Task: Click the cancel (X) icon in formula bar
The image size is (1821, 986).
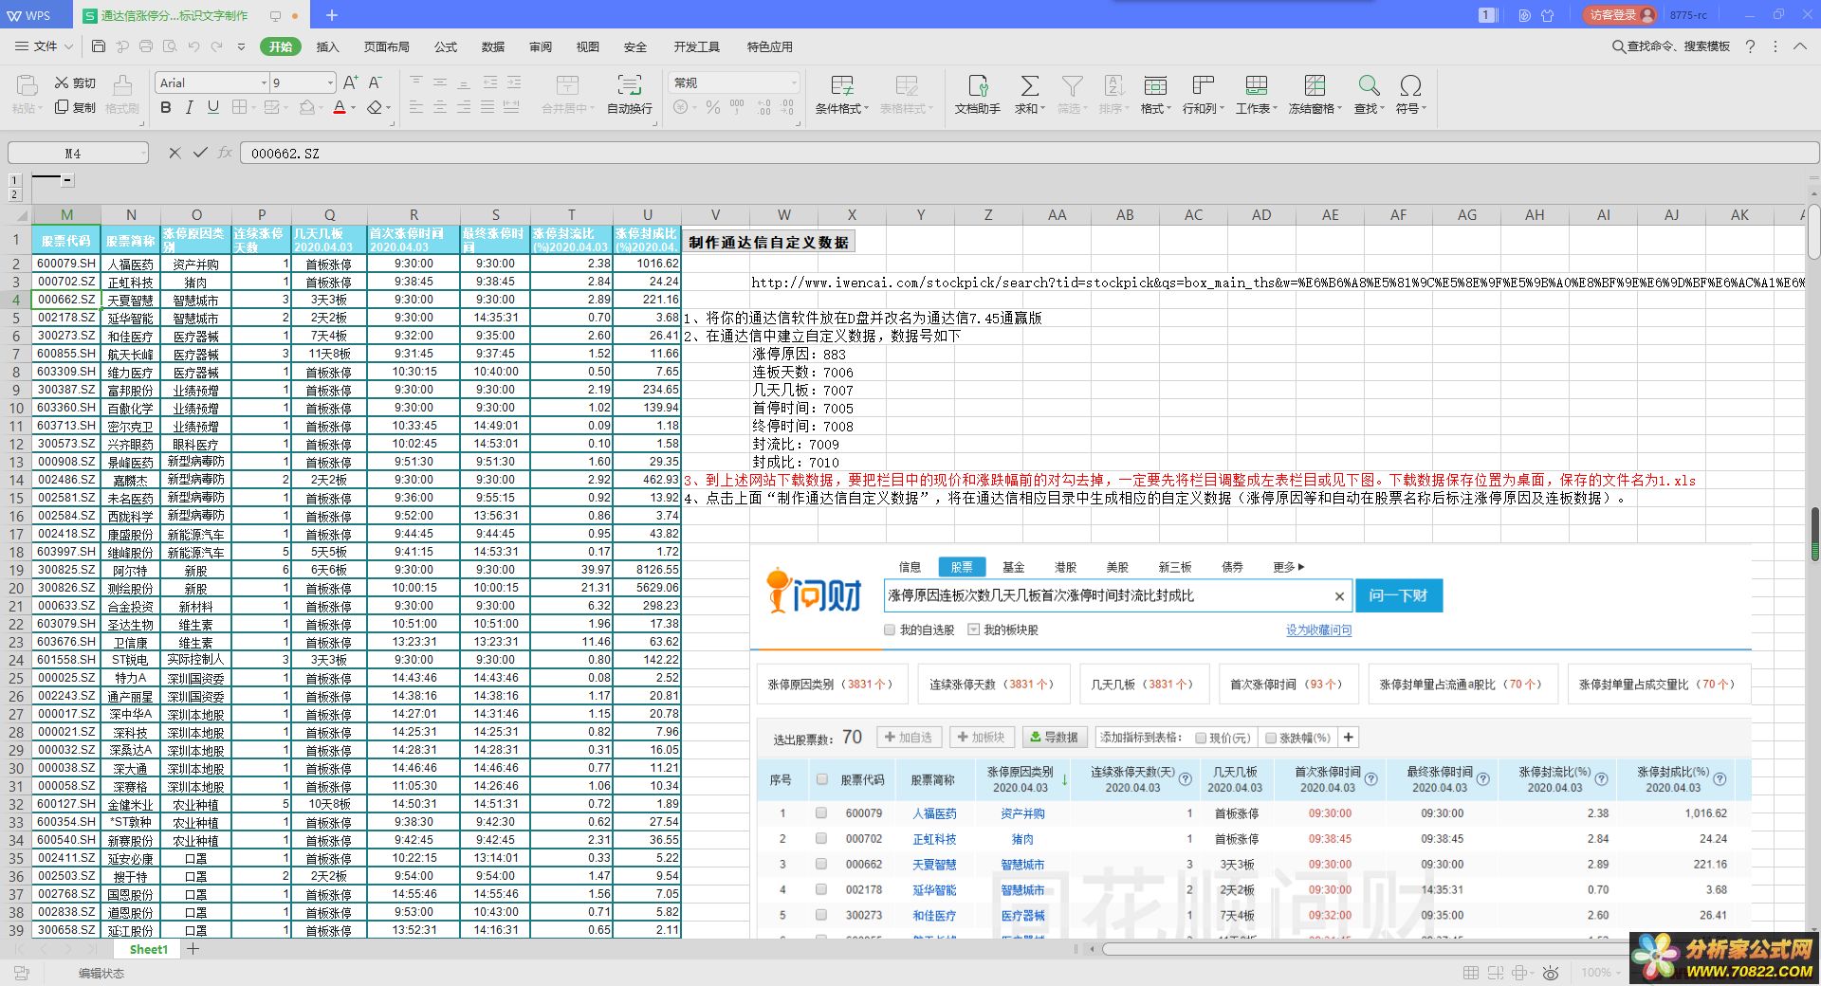Action: [174, 153]
